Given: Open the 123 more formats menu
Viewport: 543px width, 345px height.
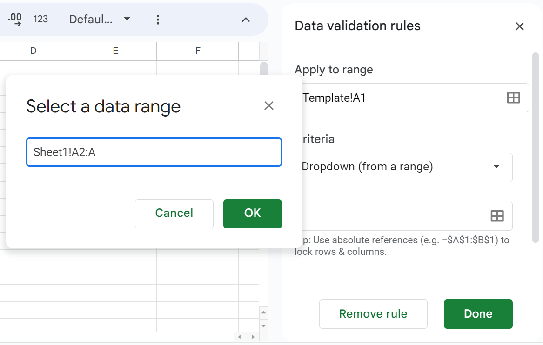Looking at the screenshot, I should [x=41, y=19].
